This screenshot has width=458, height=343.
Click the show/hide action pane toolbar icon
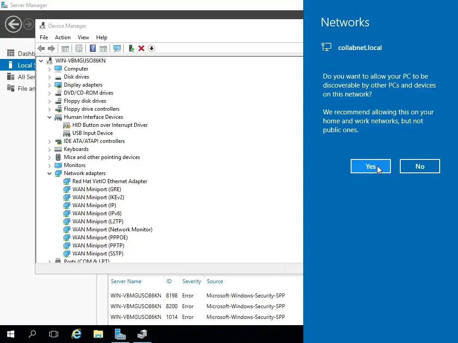pyautogui.click(x=103, y=48)
